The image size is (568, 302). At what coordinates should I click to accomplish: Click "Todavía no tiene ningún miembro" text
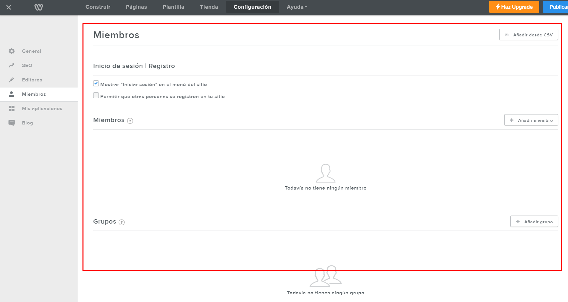pos(326,188)
